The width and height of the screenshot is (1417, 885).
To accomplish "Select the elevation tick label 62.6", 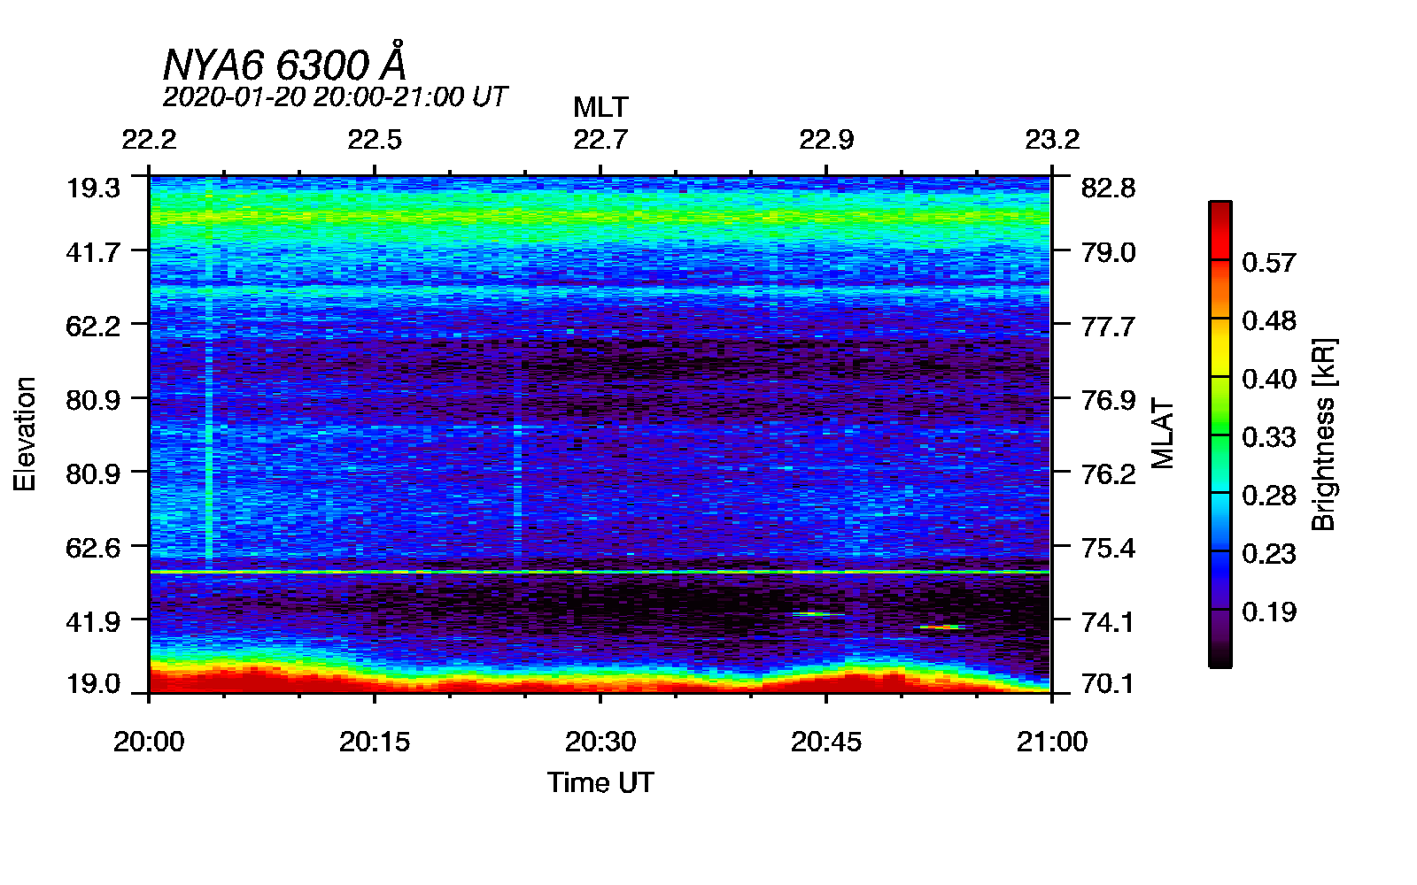I will pyautogui.click(x=93, y=548).
